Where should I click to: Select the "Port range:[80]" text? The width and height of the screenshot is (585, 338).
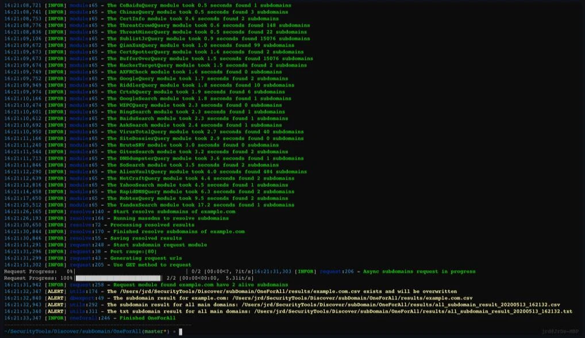[133, 251]
